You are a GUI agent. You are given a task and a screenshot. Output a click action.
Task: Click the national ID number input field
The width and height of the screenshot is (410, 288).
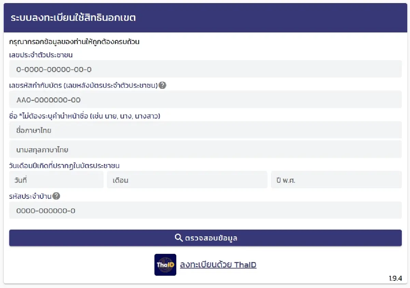pos(205,69)
